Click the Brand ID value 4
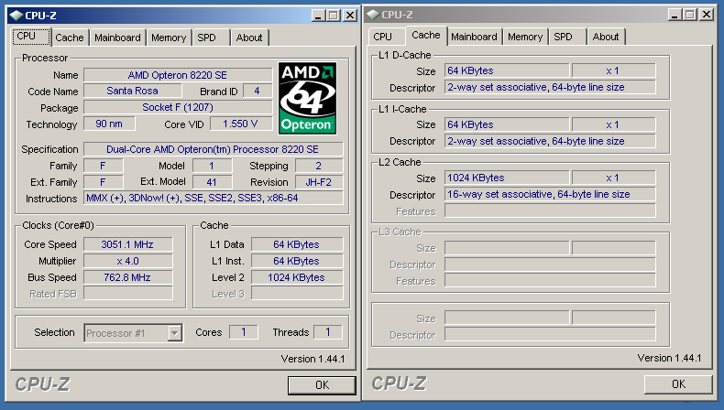 click(258, 91)
